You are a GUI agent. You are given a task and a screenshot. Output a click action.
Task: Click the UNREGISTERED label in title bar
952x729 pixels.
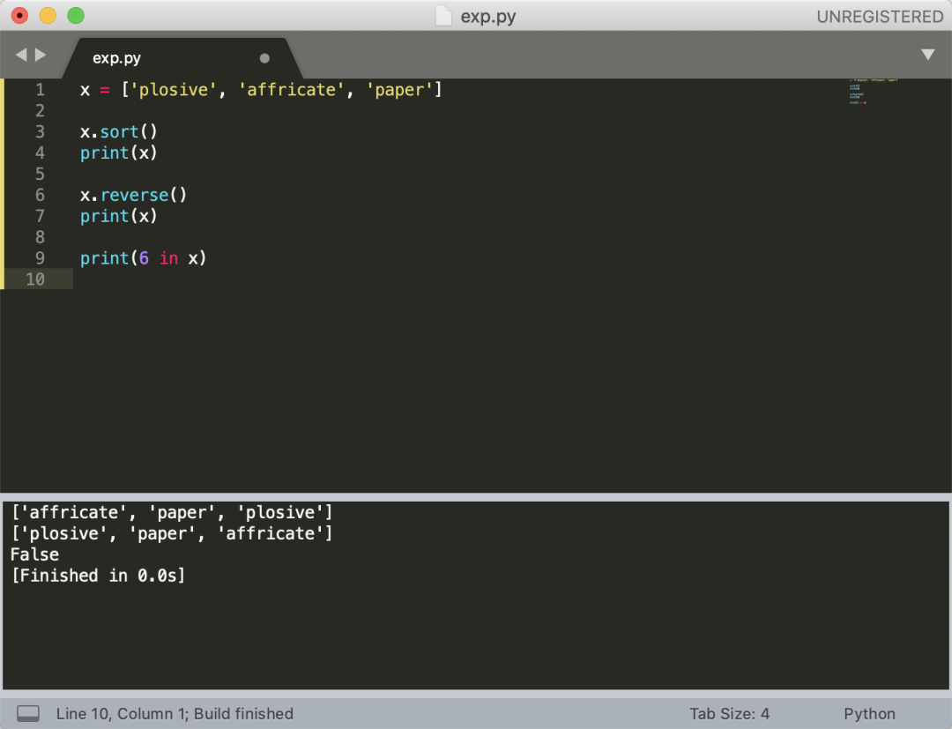tap(879, 16)
